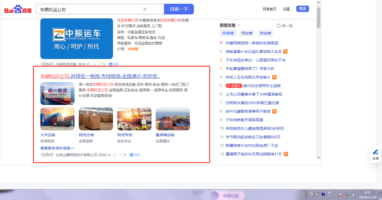Image resolution: width=382 pixels, height=200 pixels.
Task: Open the network icon in system tray
Action: [347, 195]
